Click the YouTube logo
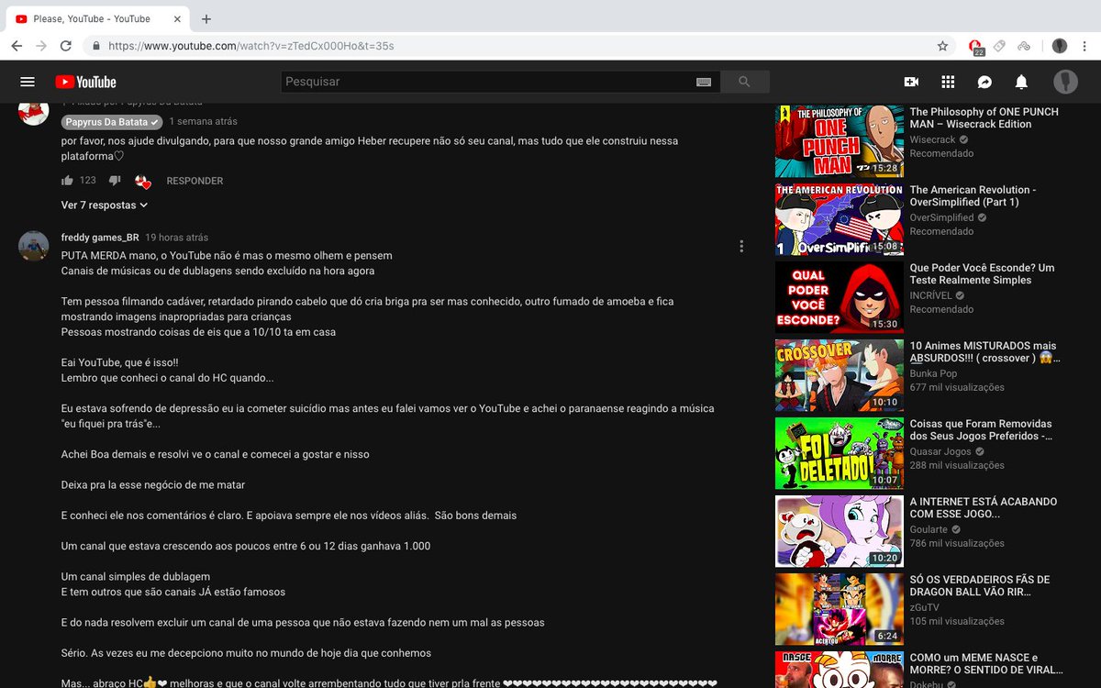This screenshot has height=688, width=1101. [85, 82]
